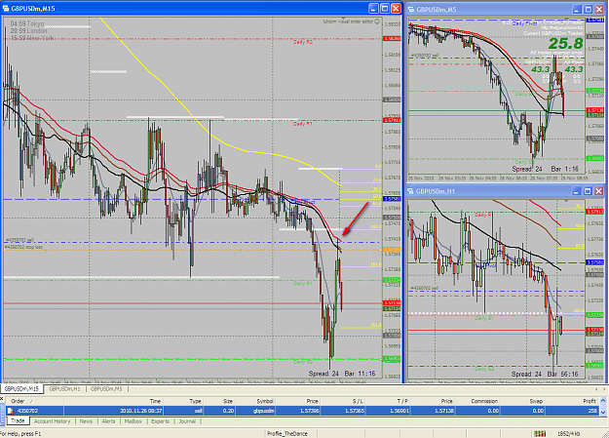This screenshot has height=438, width=609.
Task: Sort trades by the Type column header
Action: (184, 401)
